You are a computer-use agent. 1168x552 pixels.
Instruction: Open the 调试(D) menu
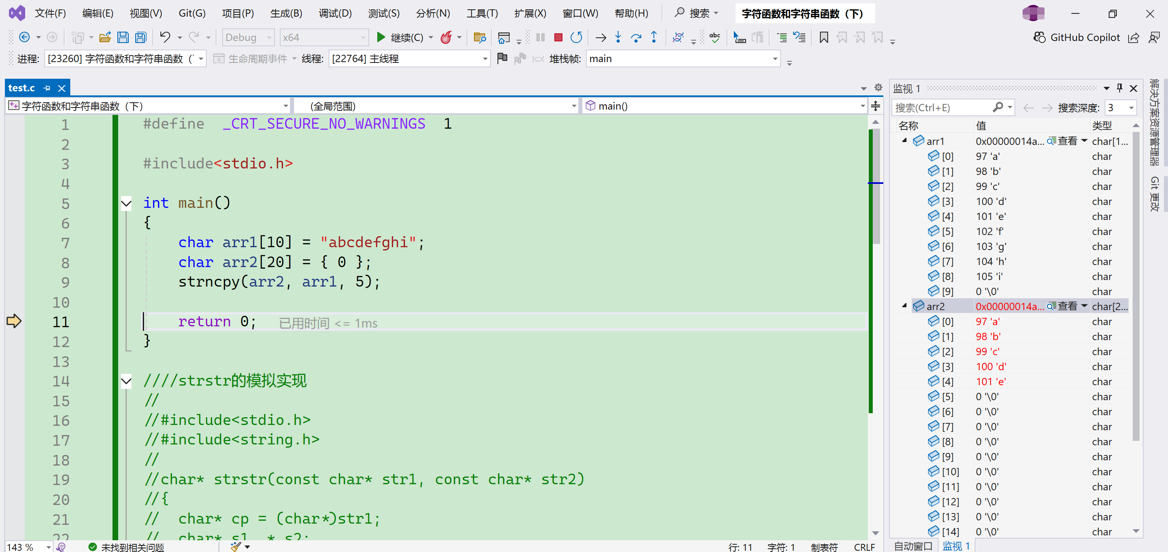click(335, 13)
